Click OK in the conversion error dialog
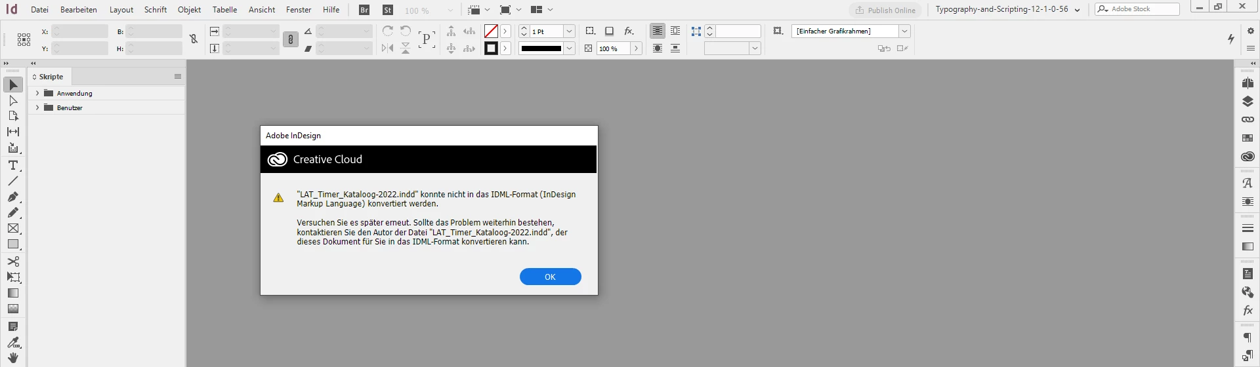 (x=550, y=277)
